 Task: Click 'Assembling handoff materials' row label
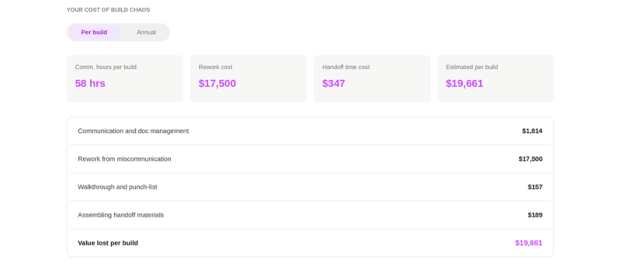tap(121, 215)
